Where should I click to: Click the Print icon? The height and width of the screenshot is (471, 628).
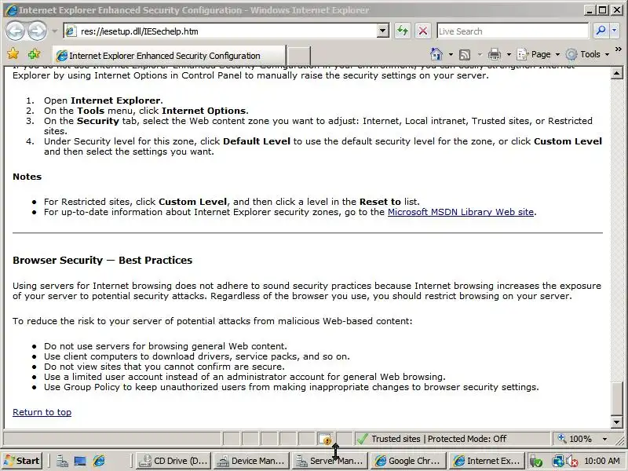pyautogui.click(x=495, y=54)
